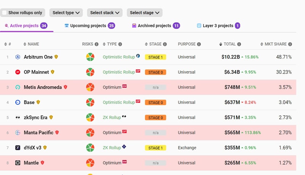Click the zkSync stack icon beside ZK Rollup
Screen dimensions: 305x175
click(x=124, y=116)
